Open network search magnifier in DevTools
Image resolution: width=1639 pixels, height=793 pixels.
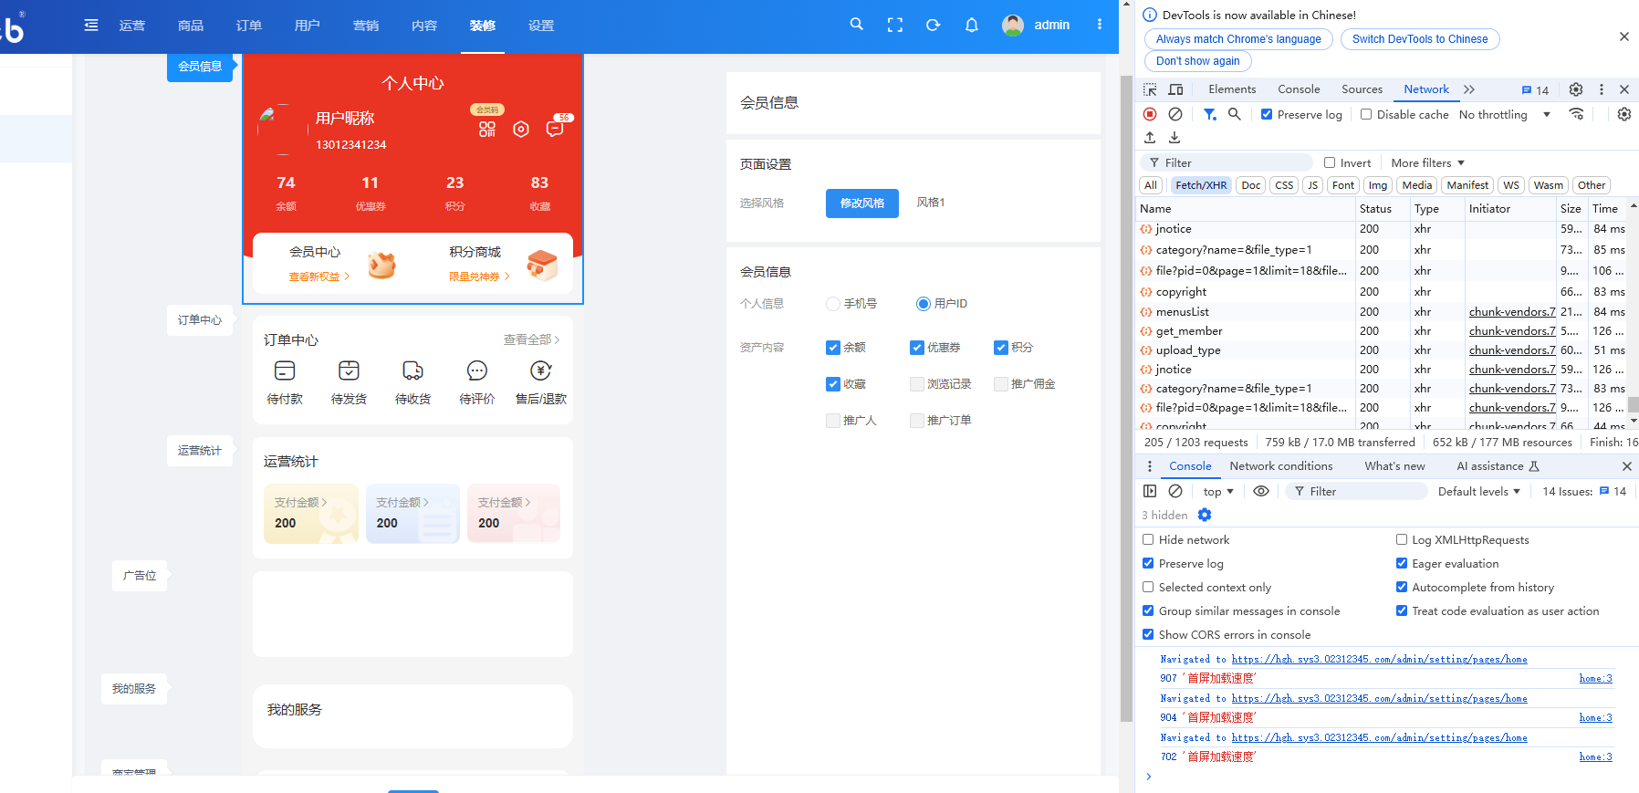pos(1234,114)
